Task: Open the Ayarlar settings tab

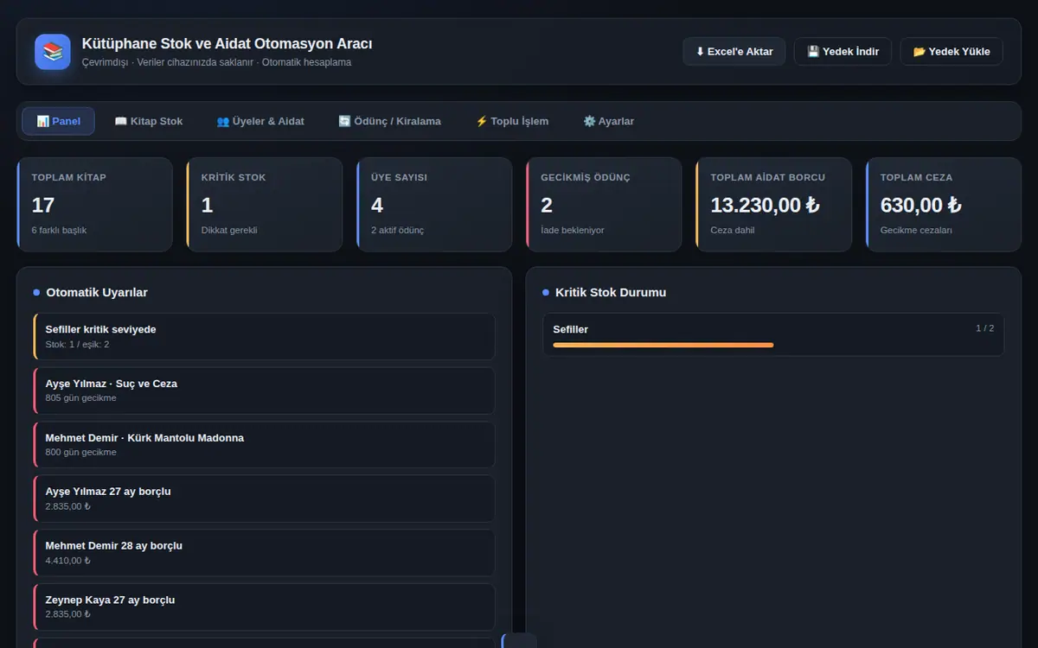Action: (608, 121)
